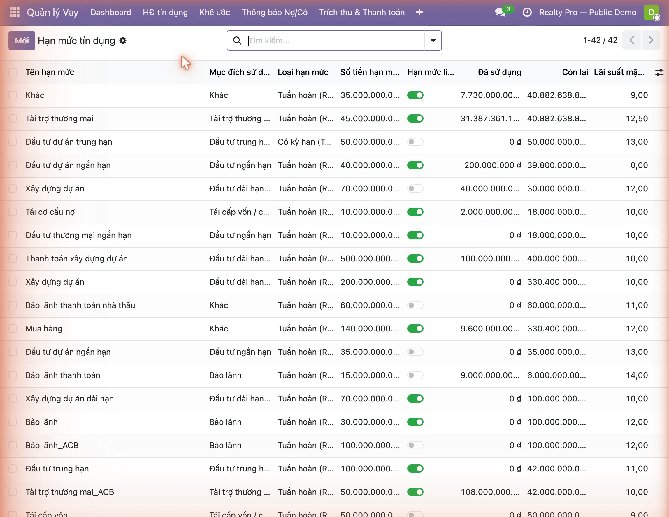This screenshot has width=669, height=517.
Task: Open the user avatar menu
Action: coord(652,13)
